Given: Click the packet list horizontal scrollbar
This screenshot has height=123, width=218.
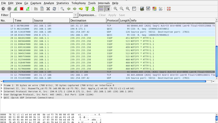Looking at the screenshot, I should (x=104, y=81).
